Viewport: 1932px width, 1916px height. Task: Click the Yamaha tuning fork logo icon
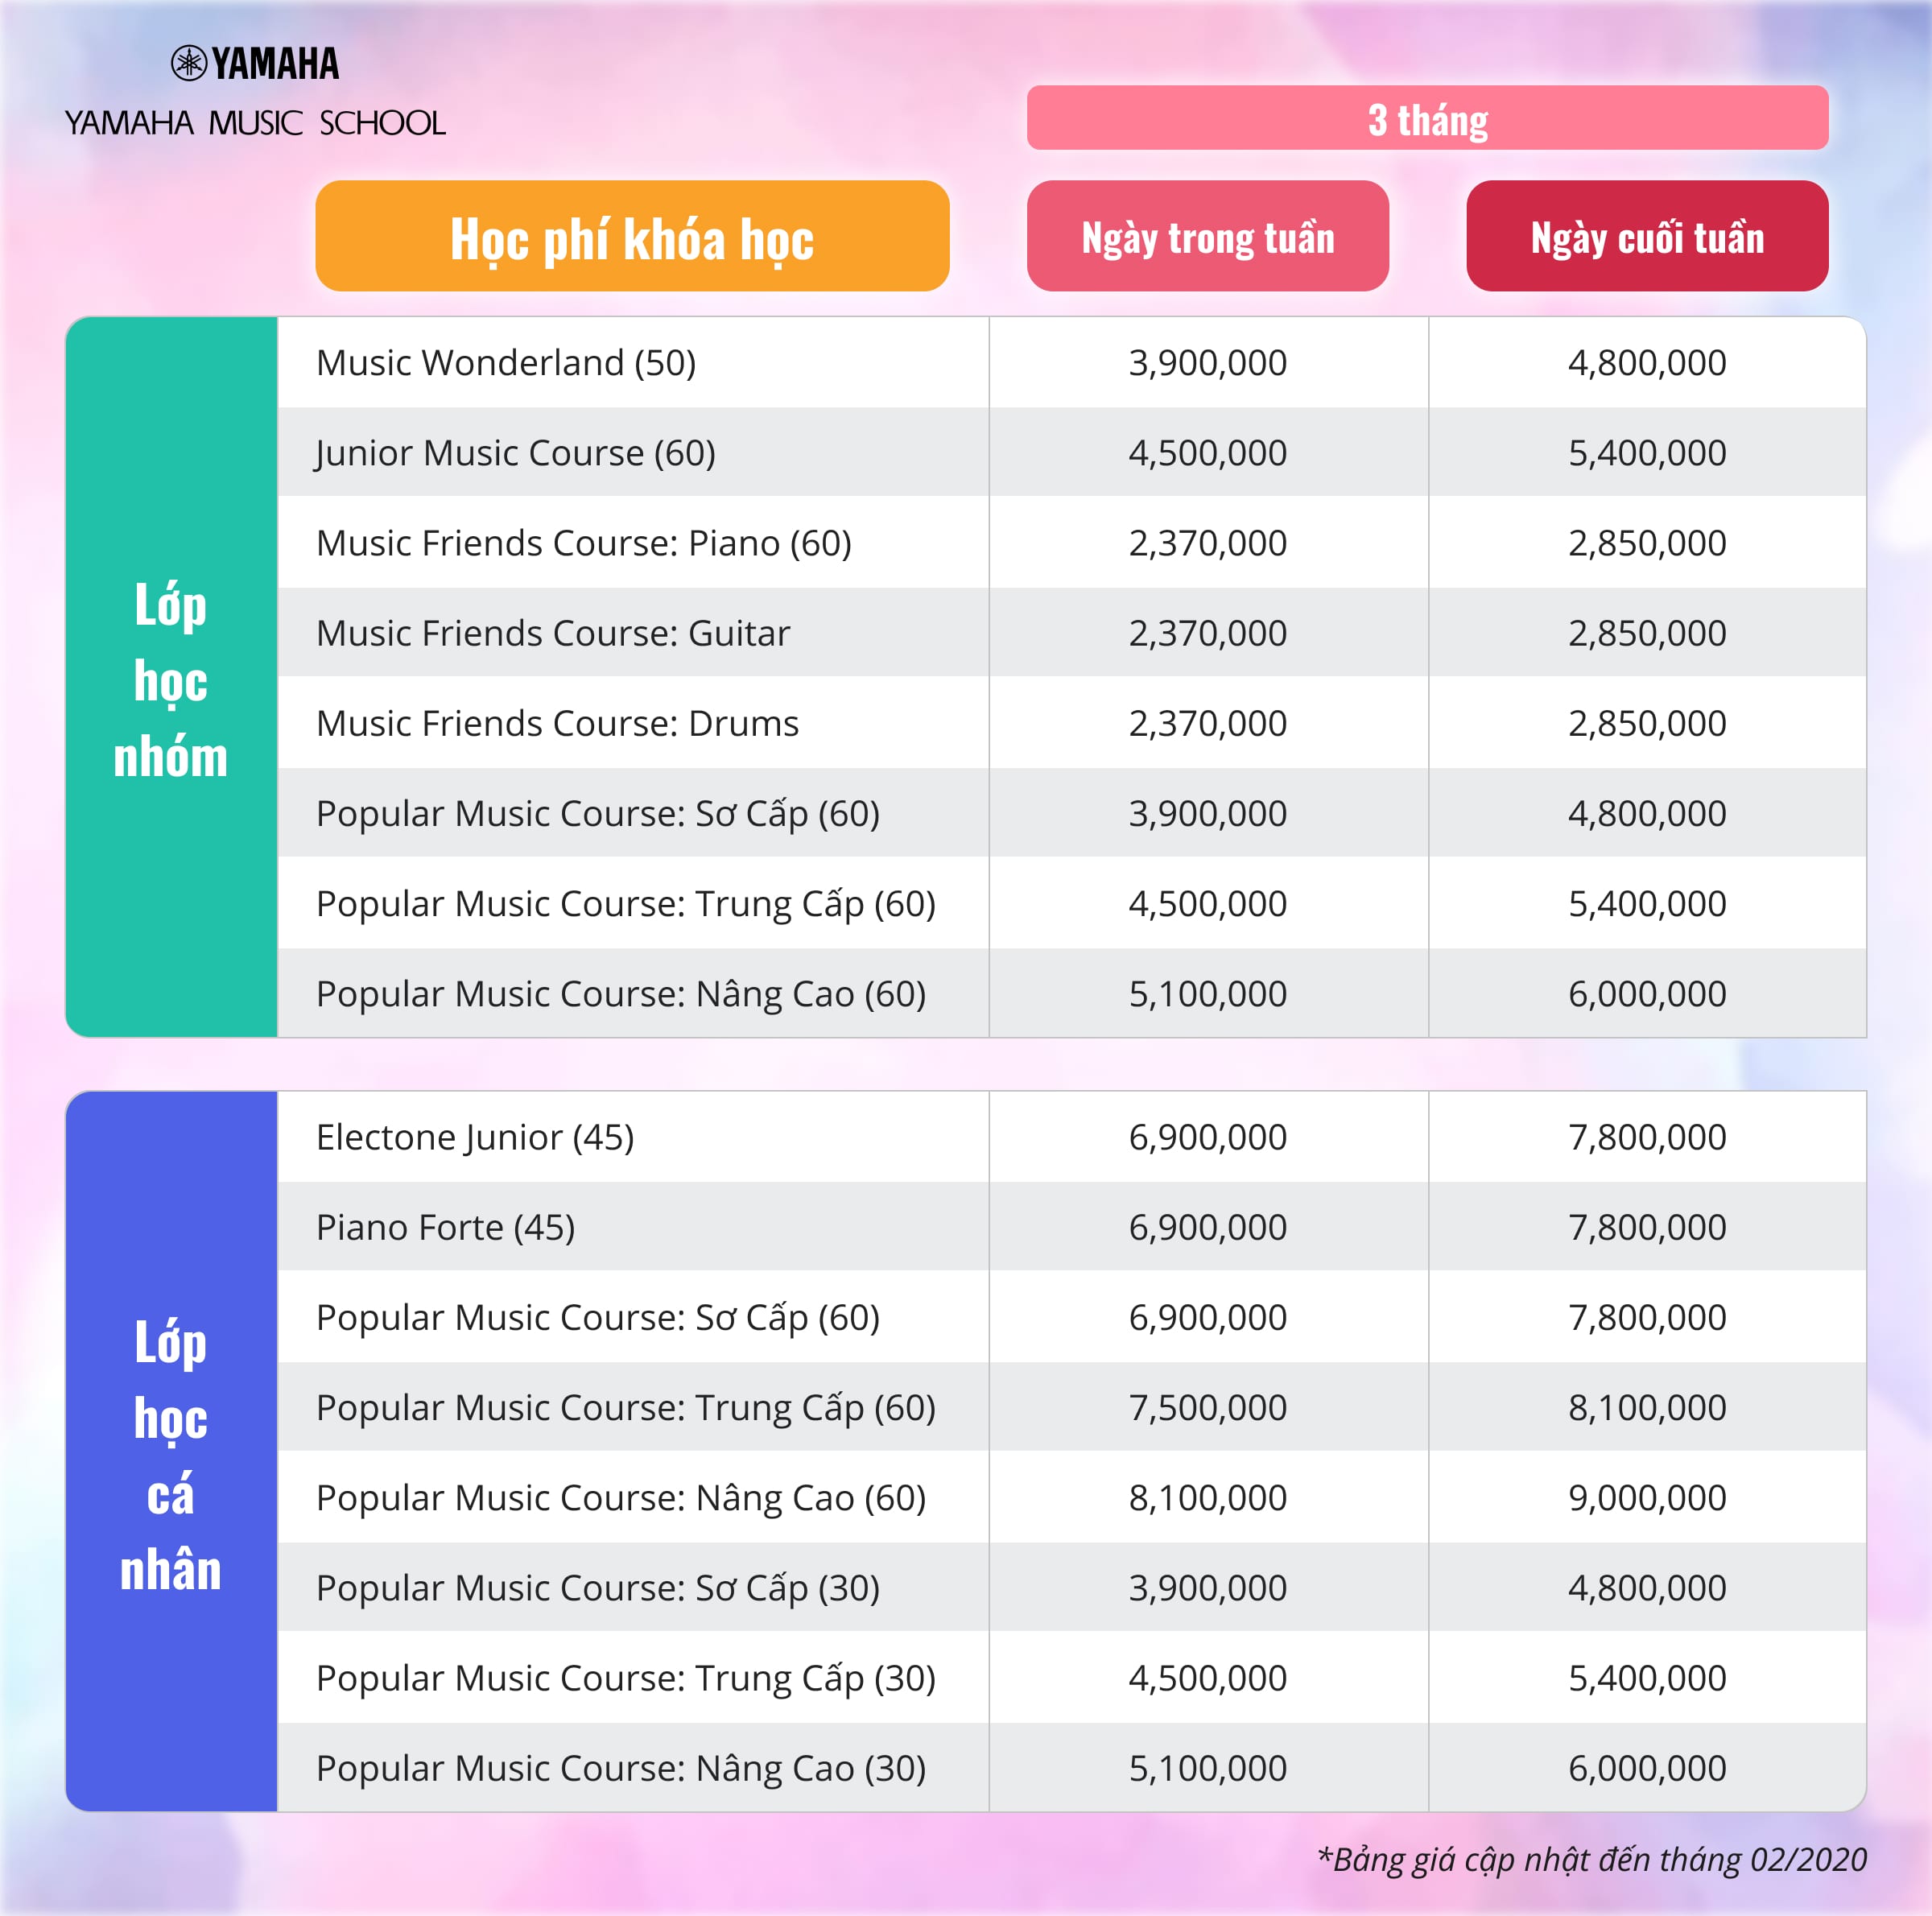tap(189, 63)
